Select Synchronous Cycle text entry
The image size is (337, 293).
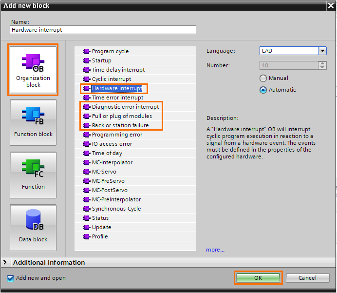coord(116,209)
